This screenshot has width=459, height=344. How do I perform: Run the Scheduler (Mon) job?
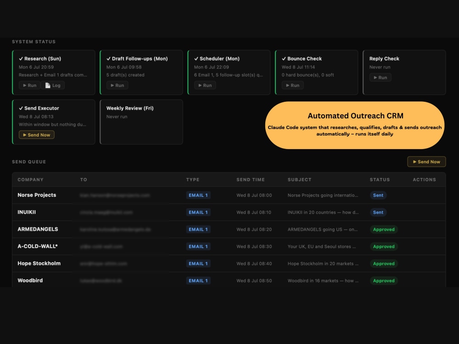coord(205,85)
